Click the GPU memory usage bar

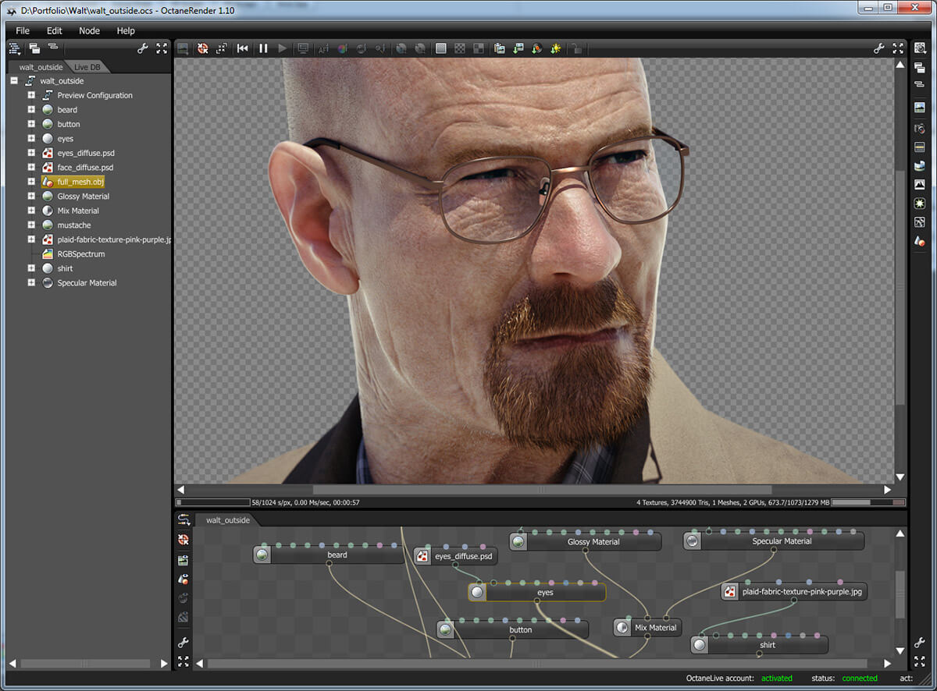869,502
